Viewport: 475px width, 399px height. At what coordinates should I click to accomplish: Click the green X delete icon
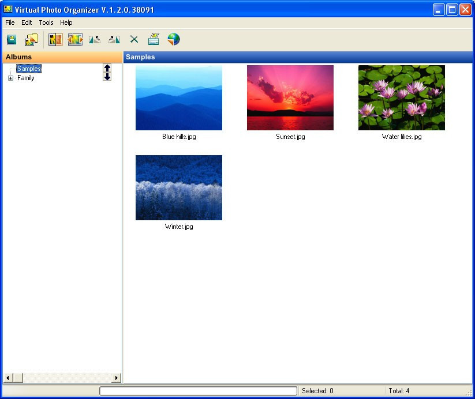134,39
